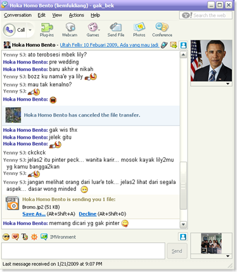237x272 pixels.
Task: Click the orange buzz icon
Action: tap(34, 237)
